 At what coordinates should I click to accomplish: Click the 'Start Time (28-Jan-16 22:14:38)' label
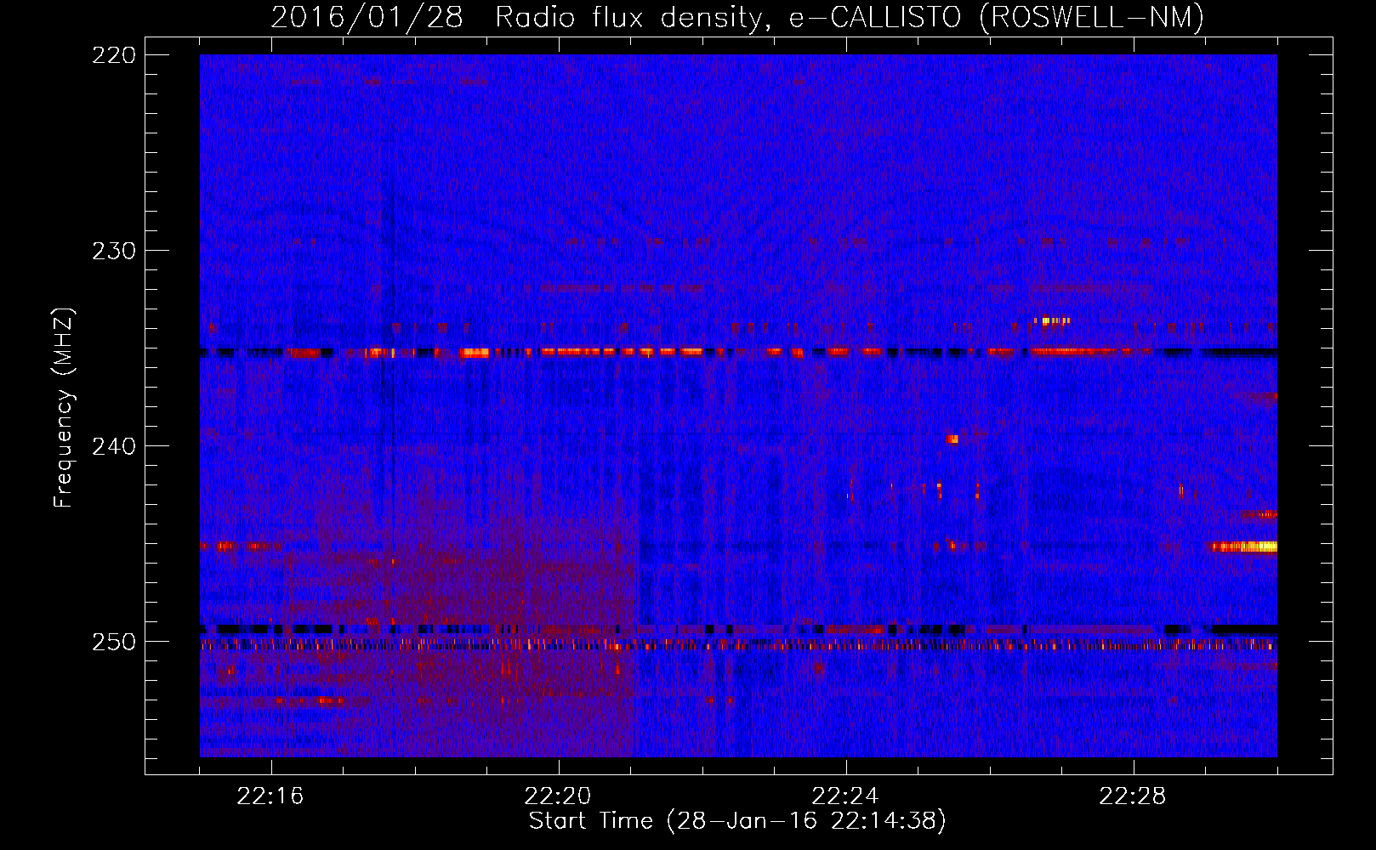coord(737,821)
